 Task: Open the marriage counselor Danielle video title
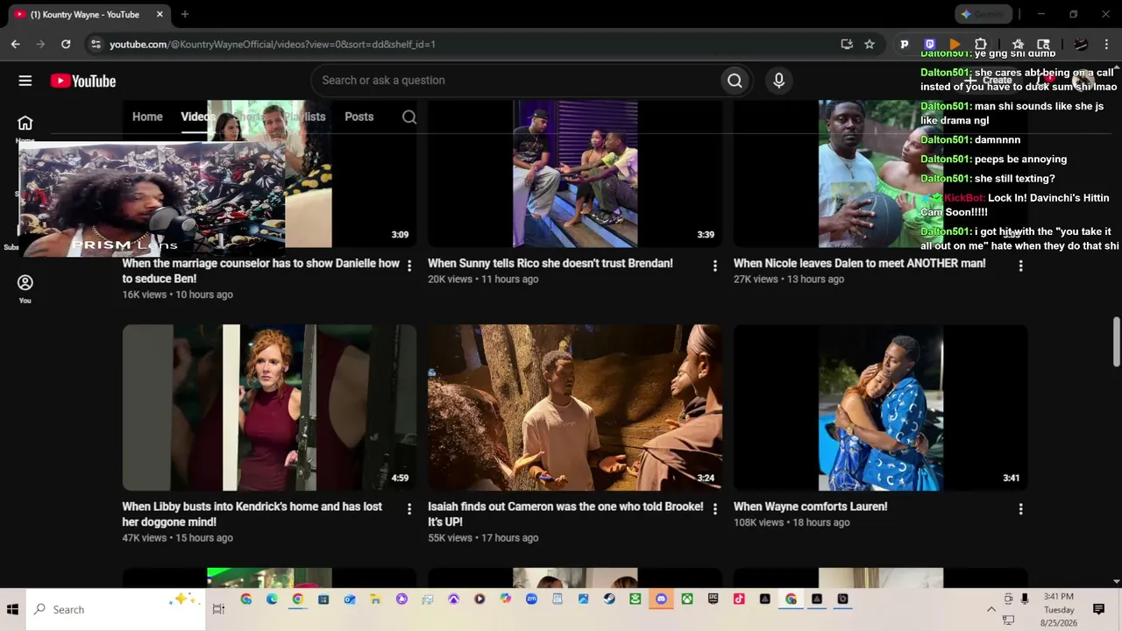click(x=260, y=271)
